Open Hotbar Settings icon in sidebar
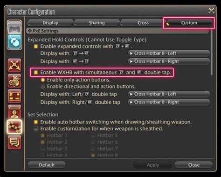 (x=14, y=127)
